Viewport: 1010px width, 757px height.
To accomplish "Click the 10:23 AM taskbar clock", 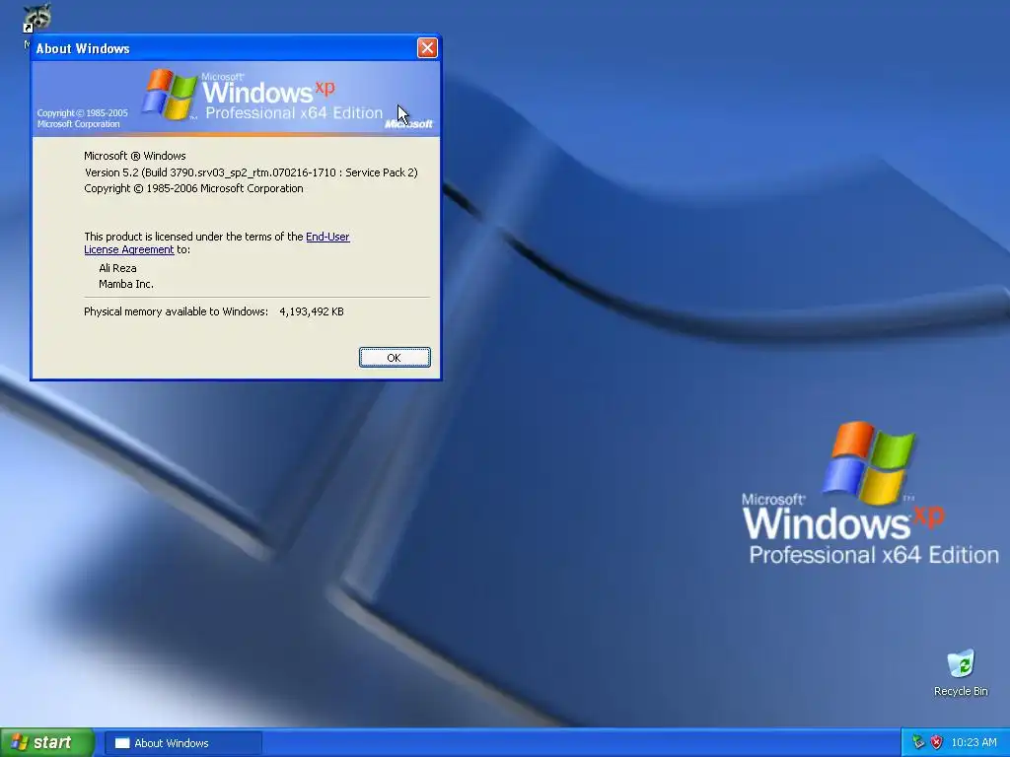I will (x=974, y=743).
